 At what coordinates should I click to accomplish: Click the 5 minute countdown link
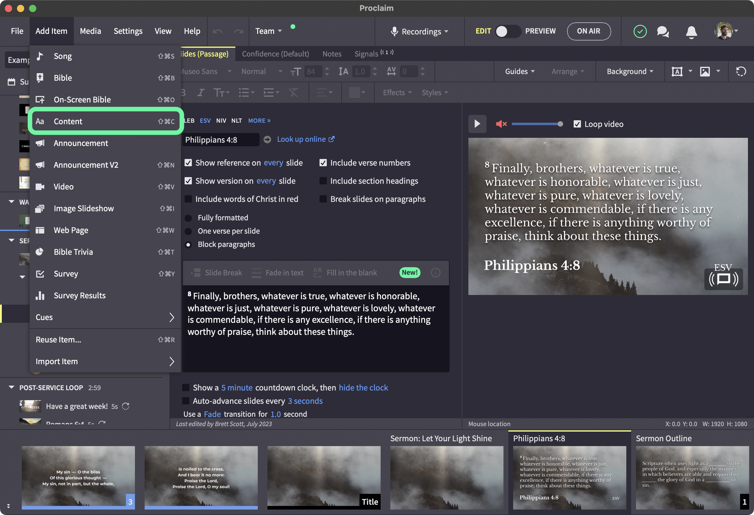(x=237, y=388)
